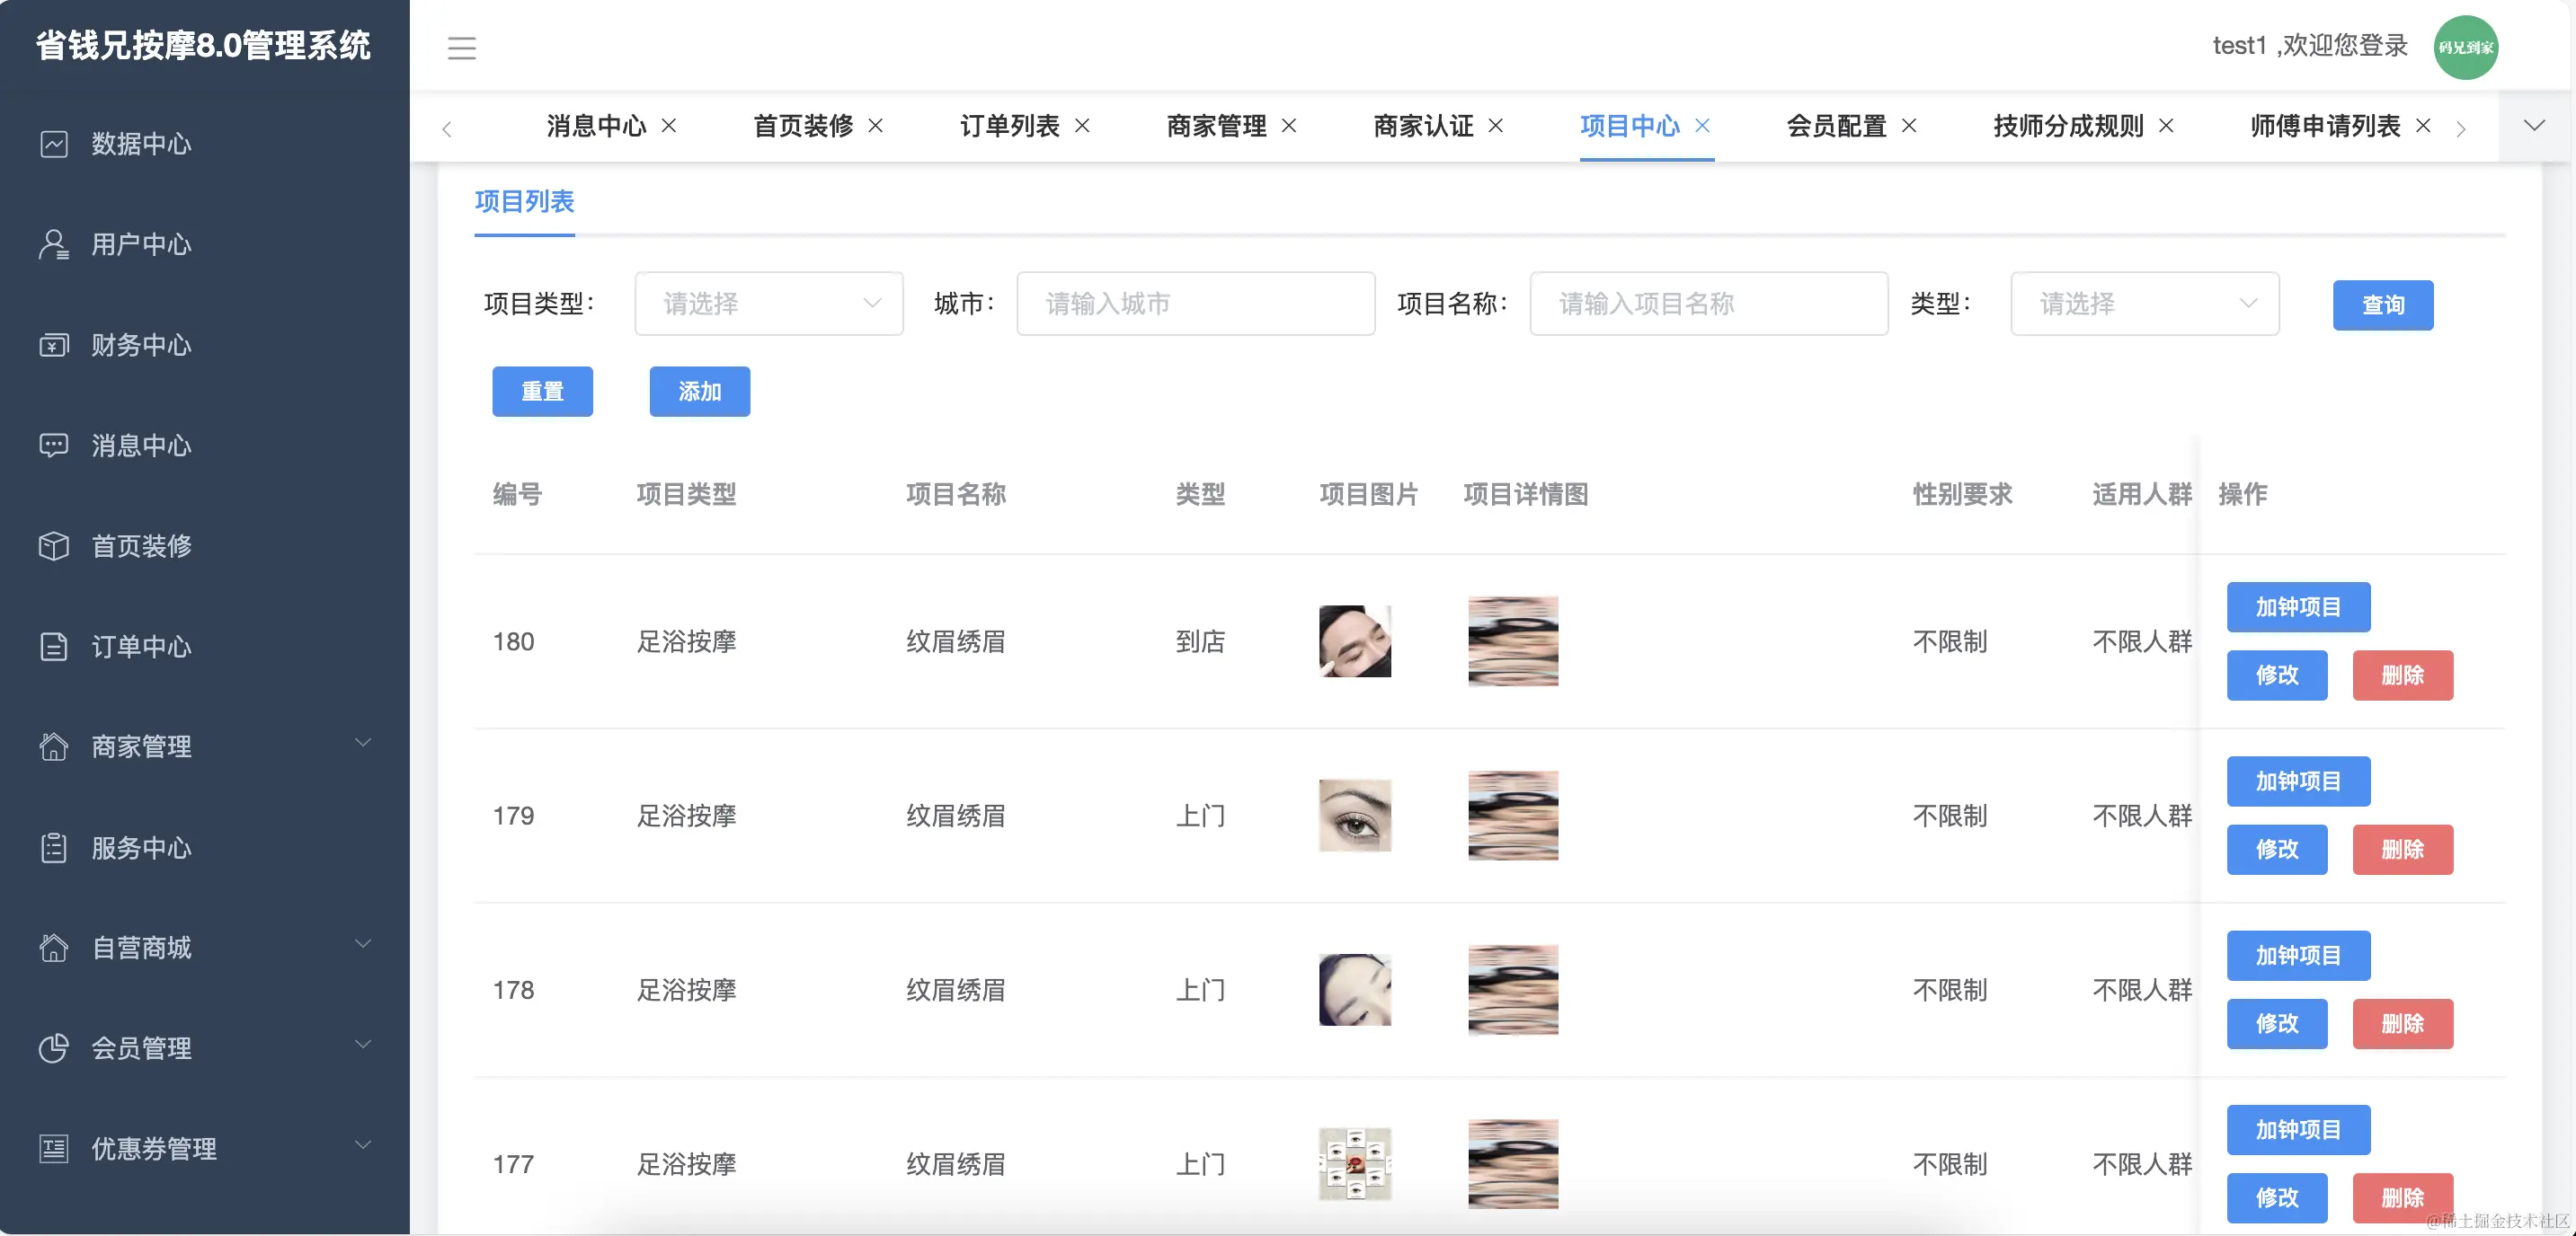Switch to the 师傅申请列表 tab

2323,126
